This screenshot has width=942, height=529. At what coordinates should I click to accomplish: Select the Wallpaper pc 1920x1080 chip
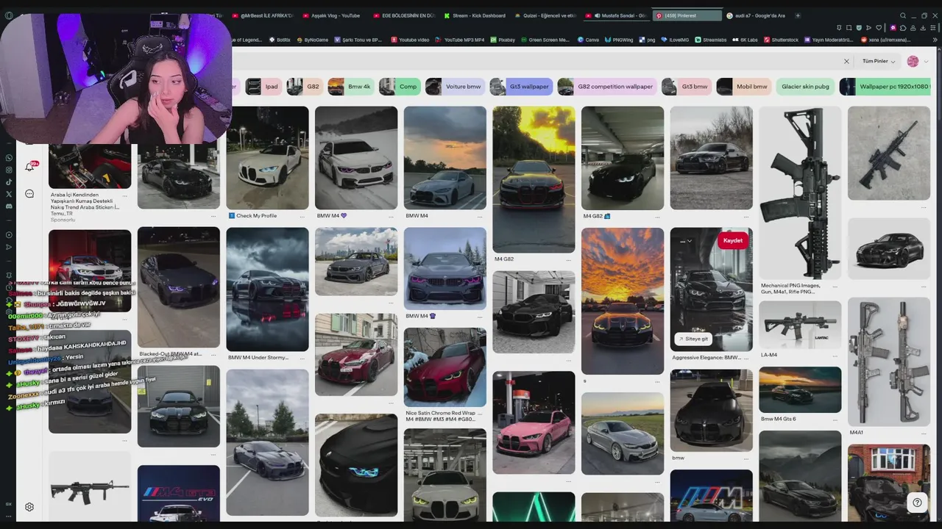click(885, 87)
